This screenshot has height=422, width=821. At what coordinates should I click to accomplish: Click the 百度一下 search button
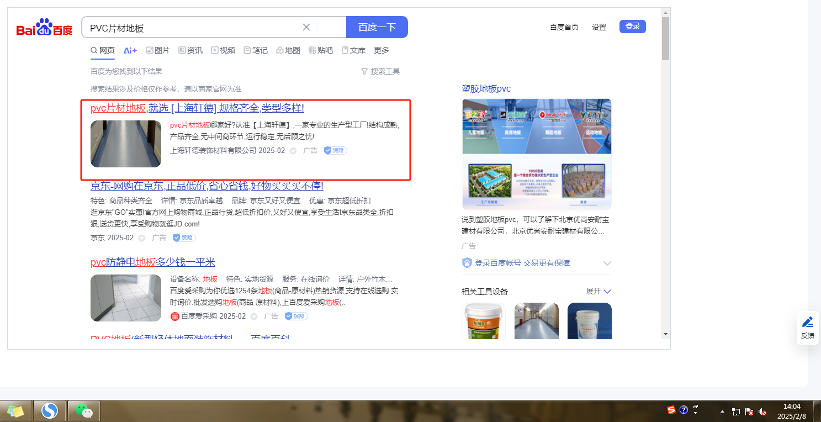377,27
